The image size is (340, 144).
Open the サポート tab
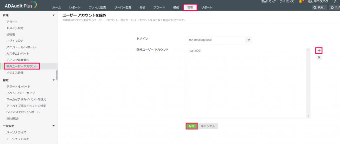(207, 8)
